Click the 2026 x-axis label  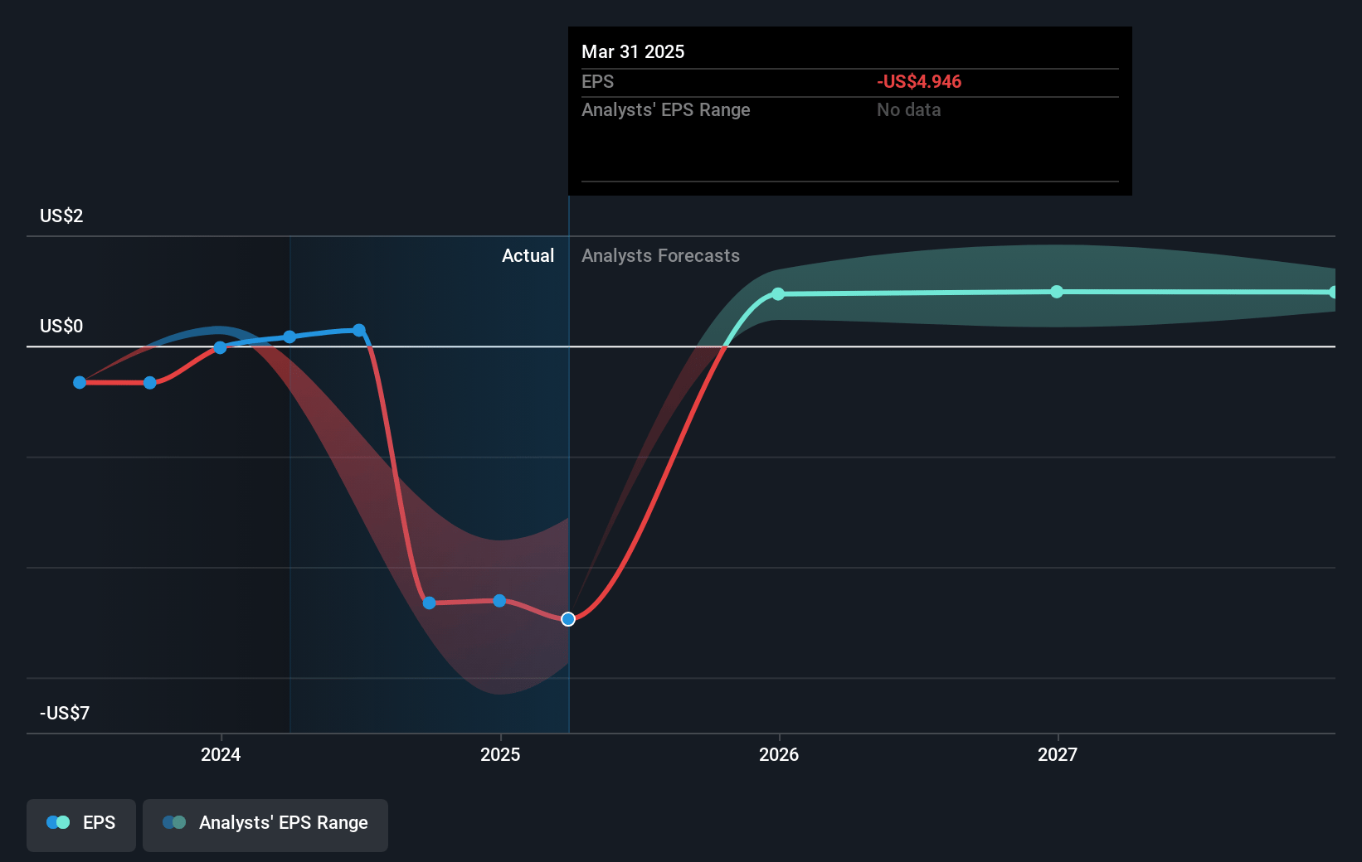pyautogui.click(x=779, y=754)
